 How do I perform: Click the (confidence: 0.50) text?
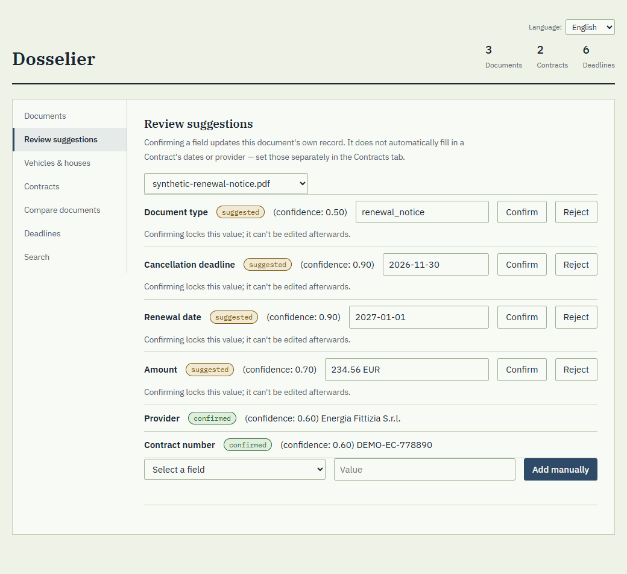tap(310, 212)
